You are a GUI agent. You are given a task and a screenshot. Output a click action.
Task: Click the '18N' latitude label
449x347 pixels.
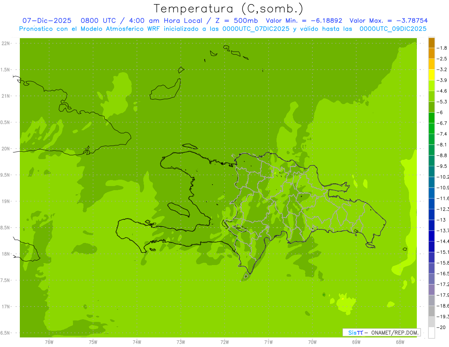[6, 254]
